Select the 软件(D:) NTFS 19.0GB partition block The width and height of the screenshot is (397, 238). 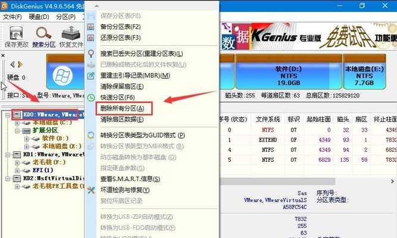[x=289, y=72]
